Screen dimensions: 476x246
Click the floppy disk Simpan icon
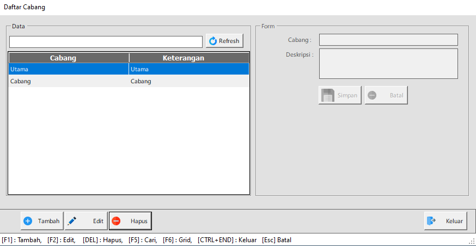[328, 95]
